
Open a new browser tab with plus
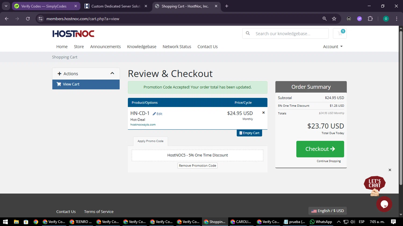coord(226,6)
